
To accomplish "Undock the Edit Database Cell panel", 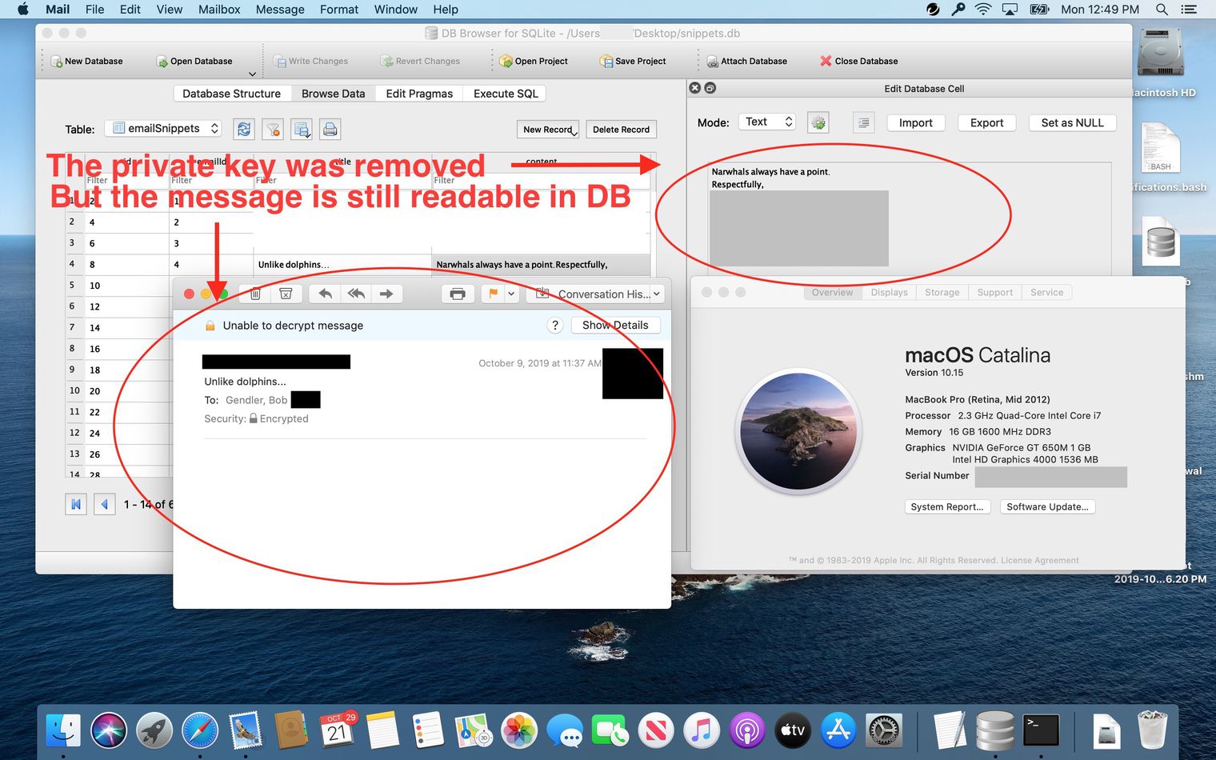I will (710, 88).
